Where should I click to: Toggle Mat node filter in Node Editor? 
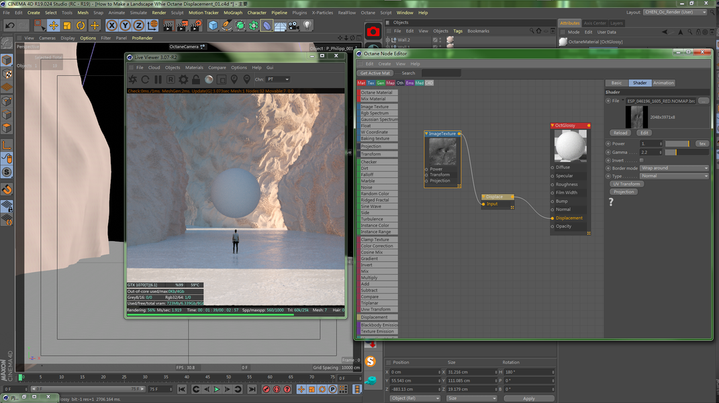point(361,83)
